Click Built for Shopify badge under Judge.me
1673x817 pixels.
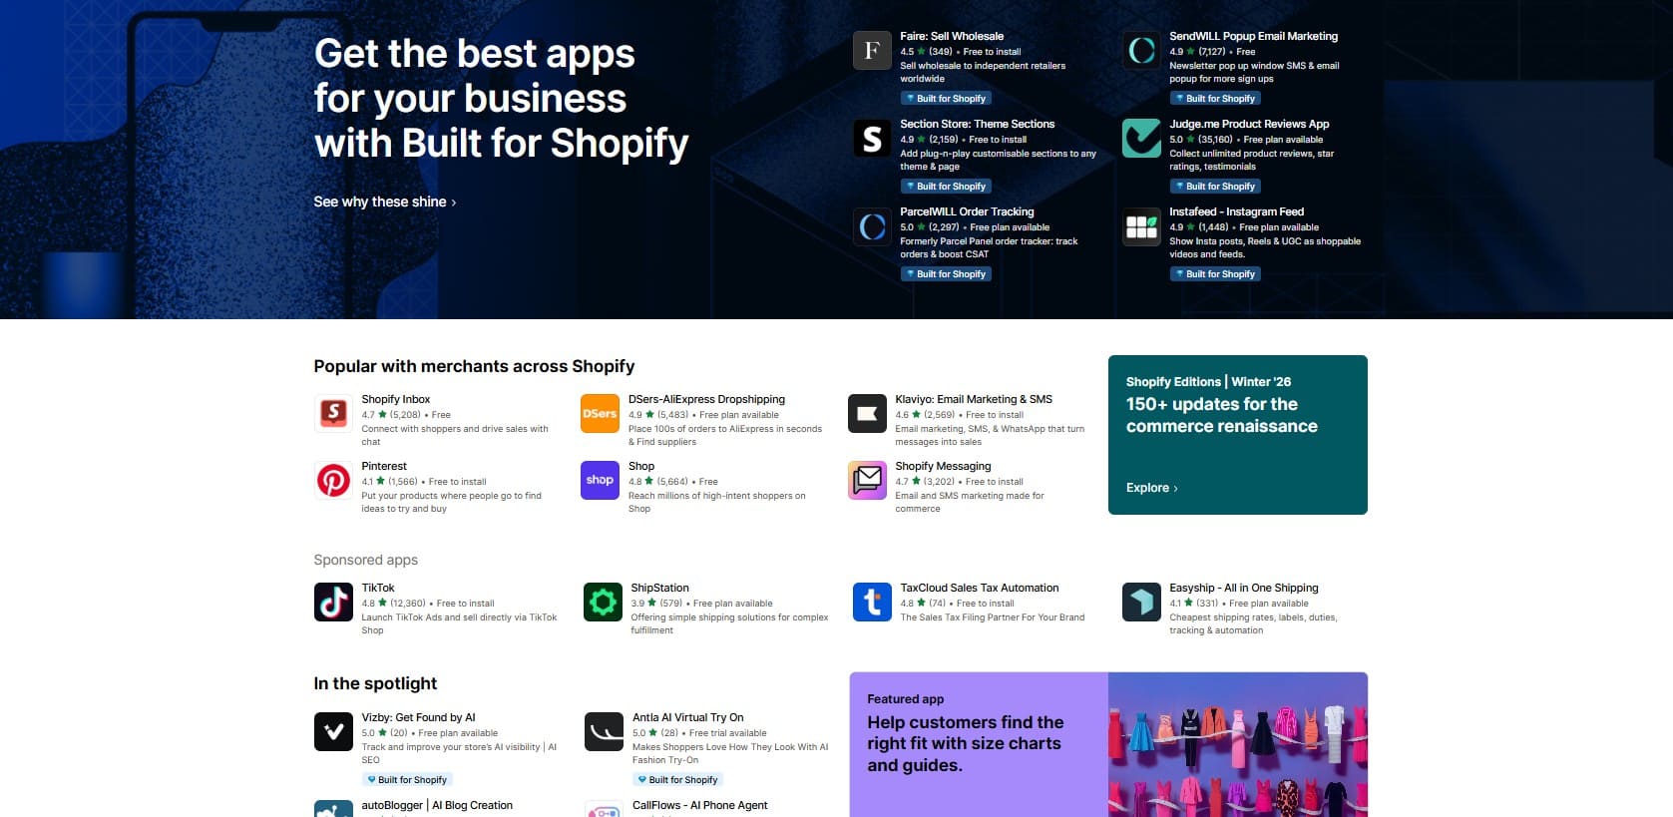(1215, 186)
